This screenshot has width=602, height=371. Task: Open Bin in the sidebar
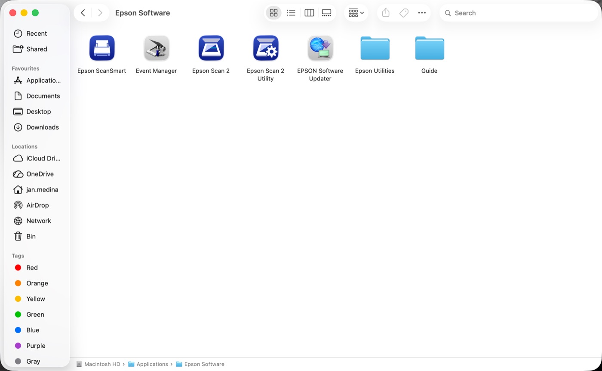(x=37, y=236)
